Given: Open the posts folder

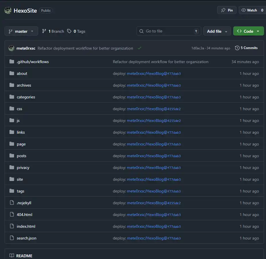Looking at the screenshot, I should tap(22, 156).
